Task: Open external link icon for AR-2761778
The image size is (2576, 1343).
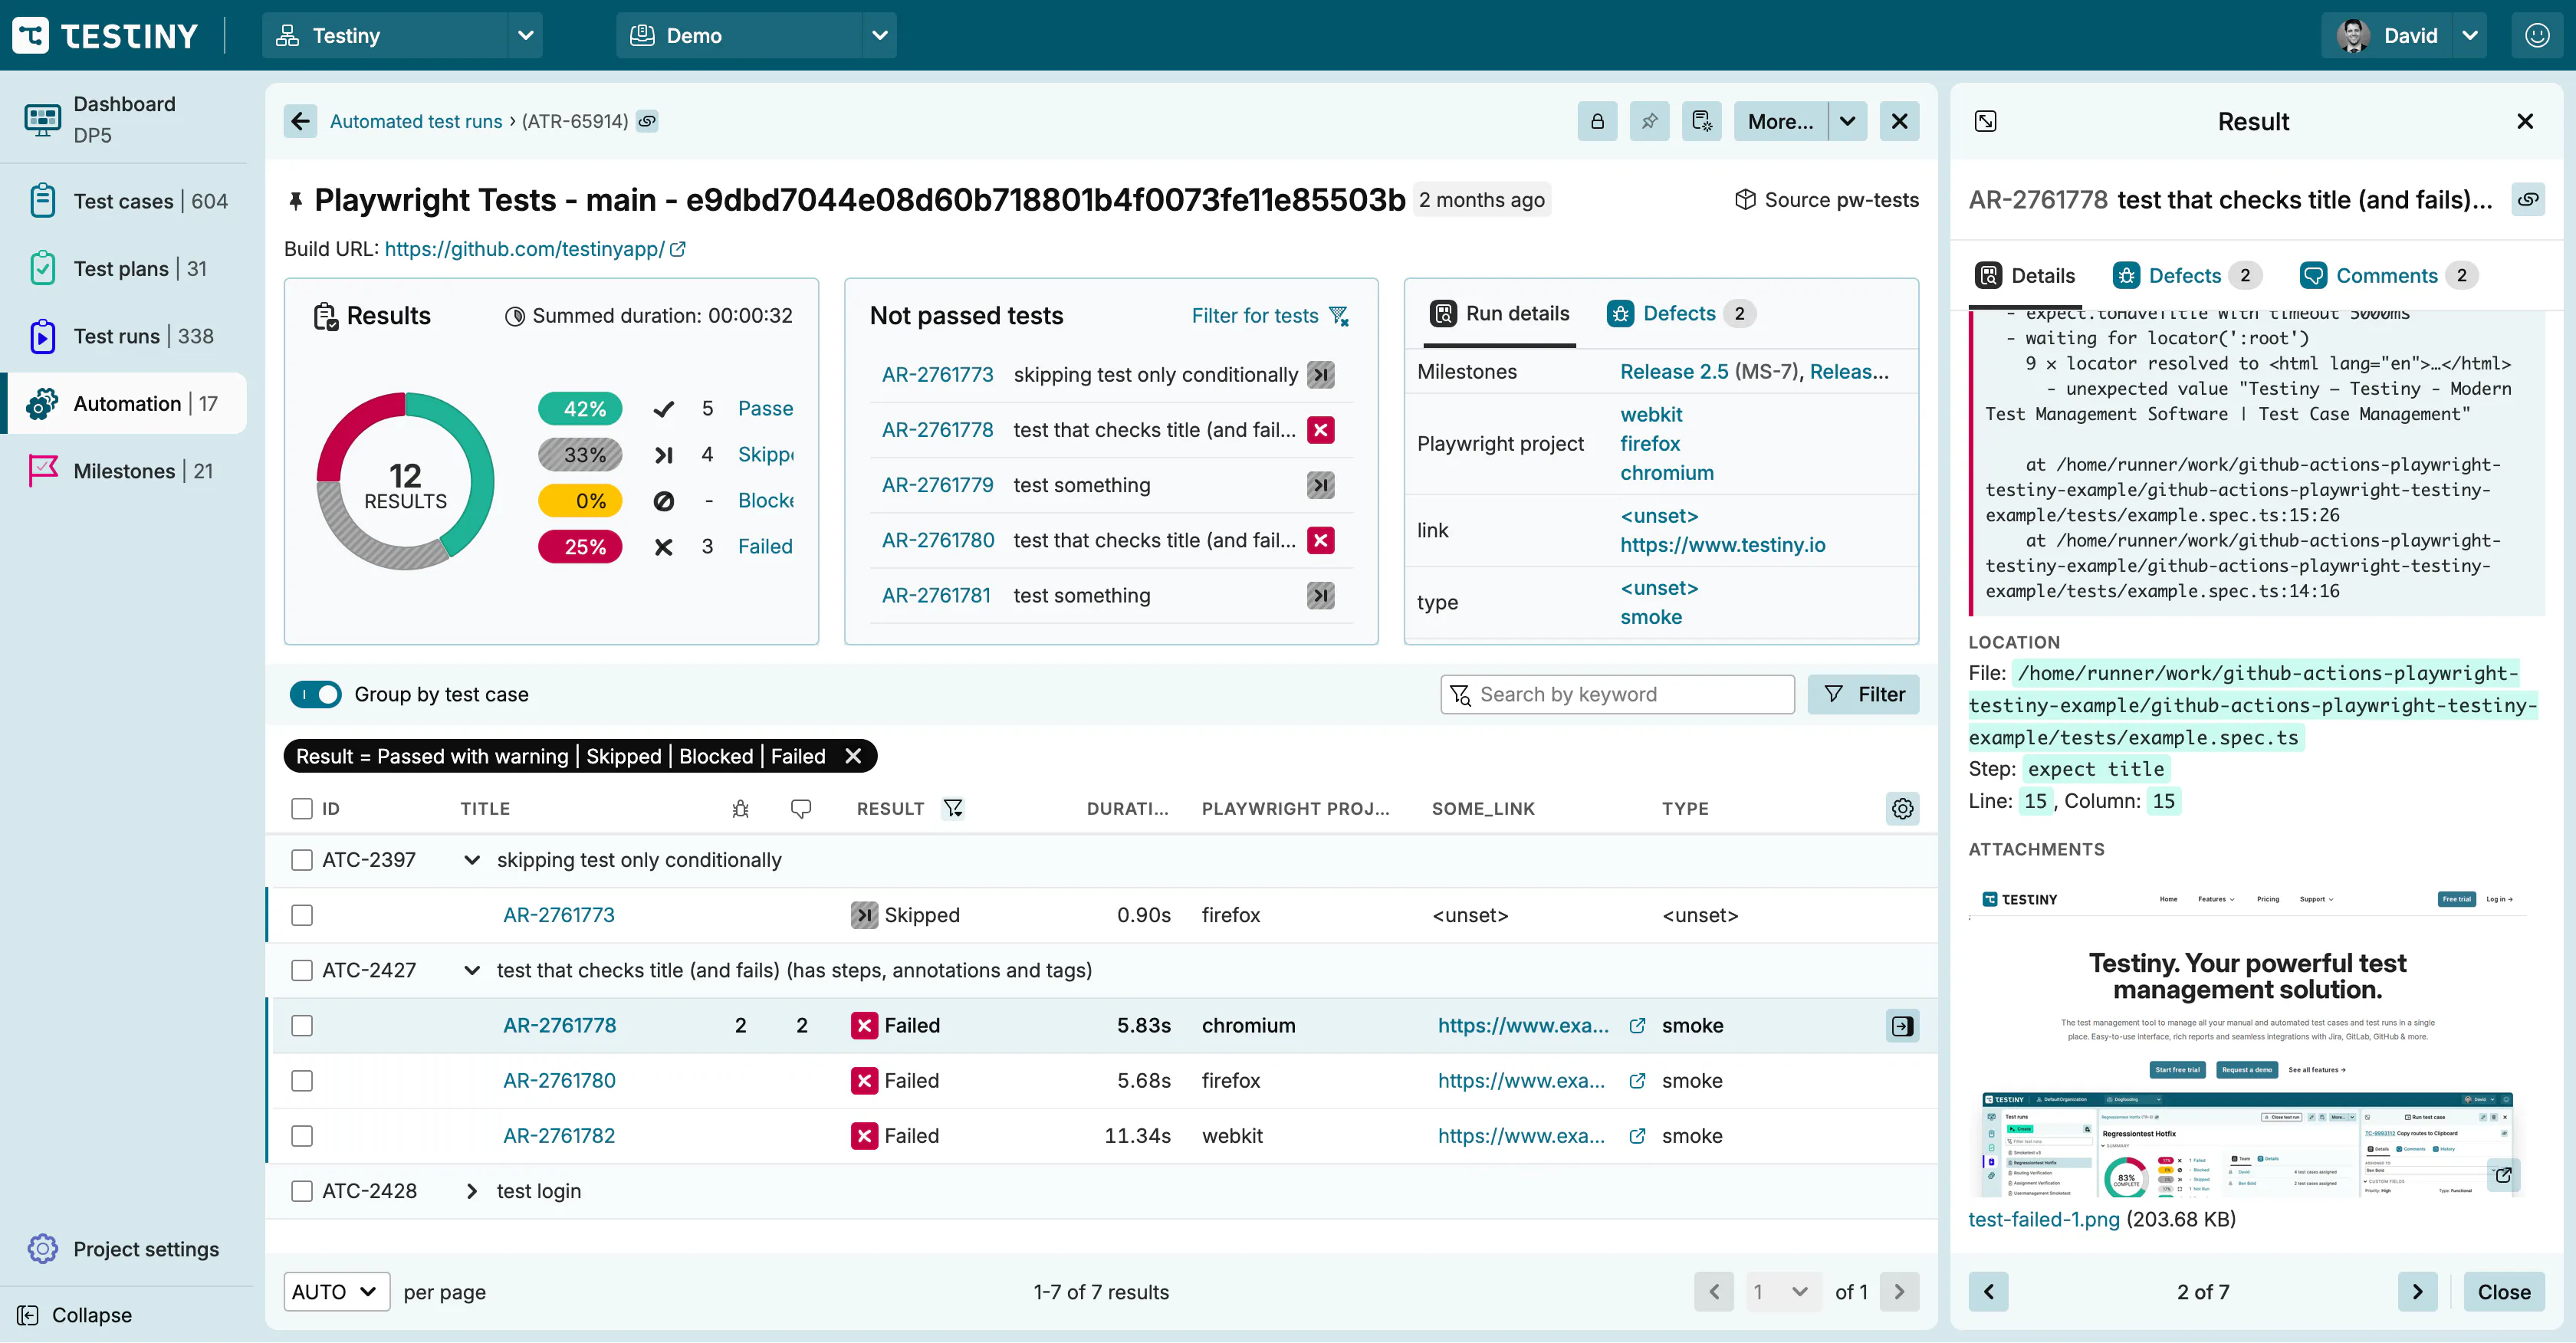Action: pyautogui.click(x=1637, y=1026)
